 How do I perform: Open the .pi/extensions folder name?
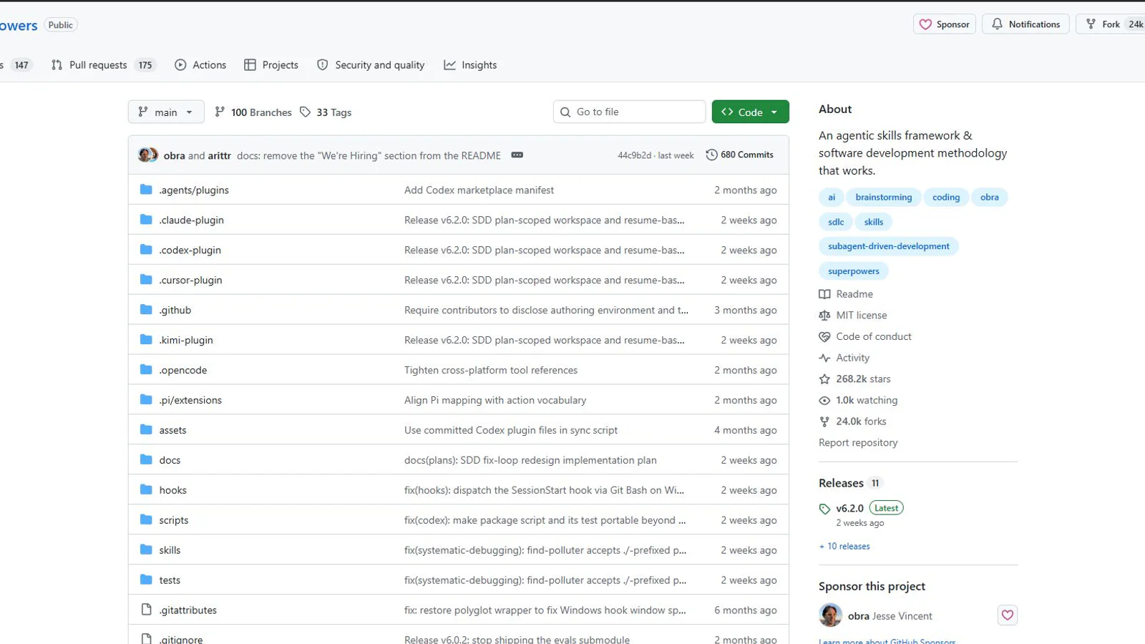[190, 400]
